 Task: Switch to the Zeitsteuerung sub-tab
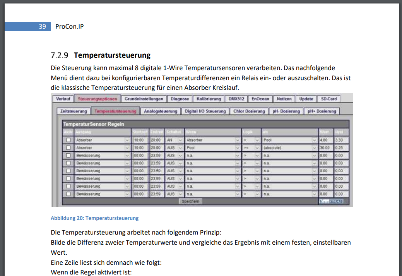coord(74,111)
